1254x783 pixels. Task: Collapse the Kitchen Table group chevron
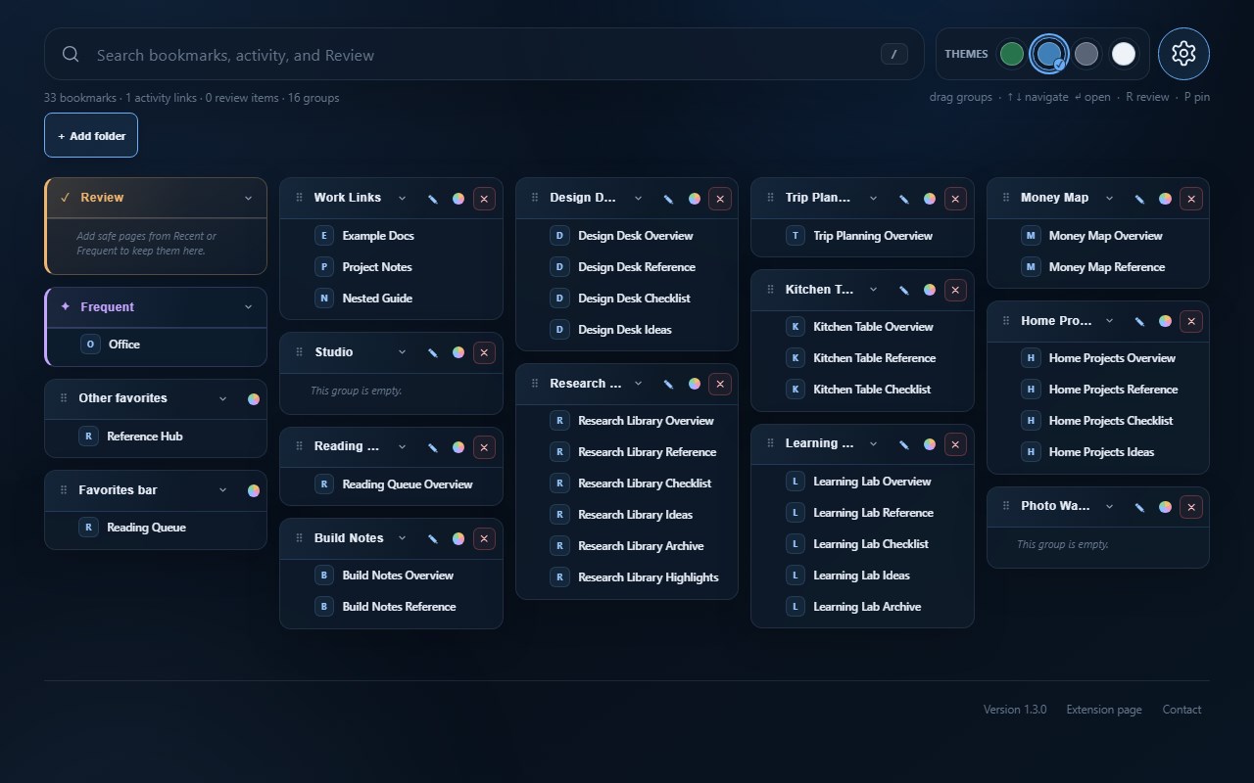tap(873, 290)
